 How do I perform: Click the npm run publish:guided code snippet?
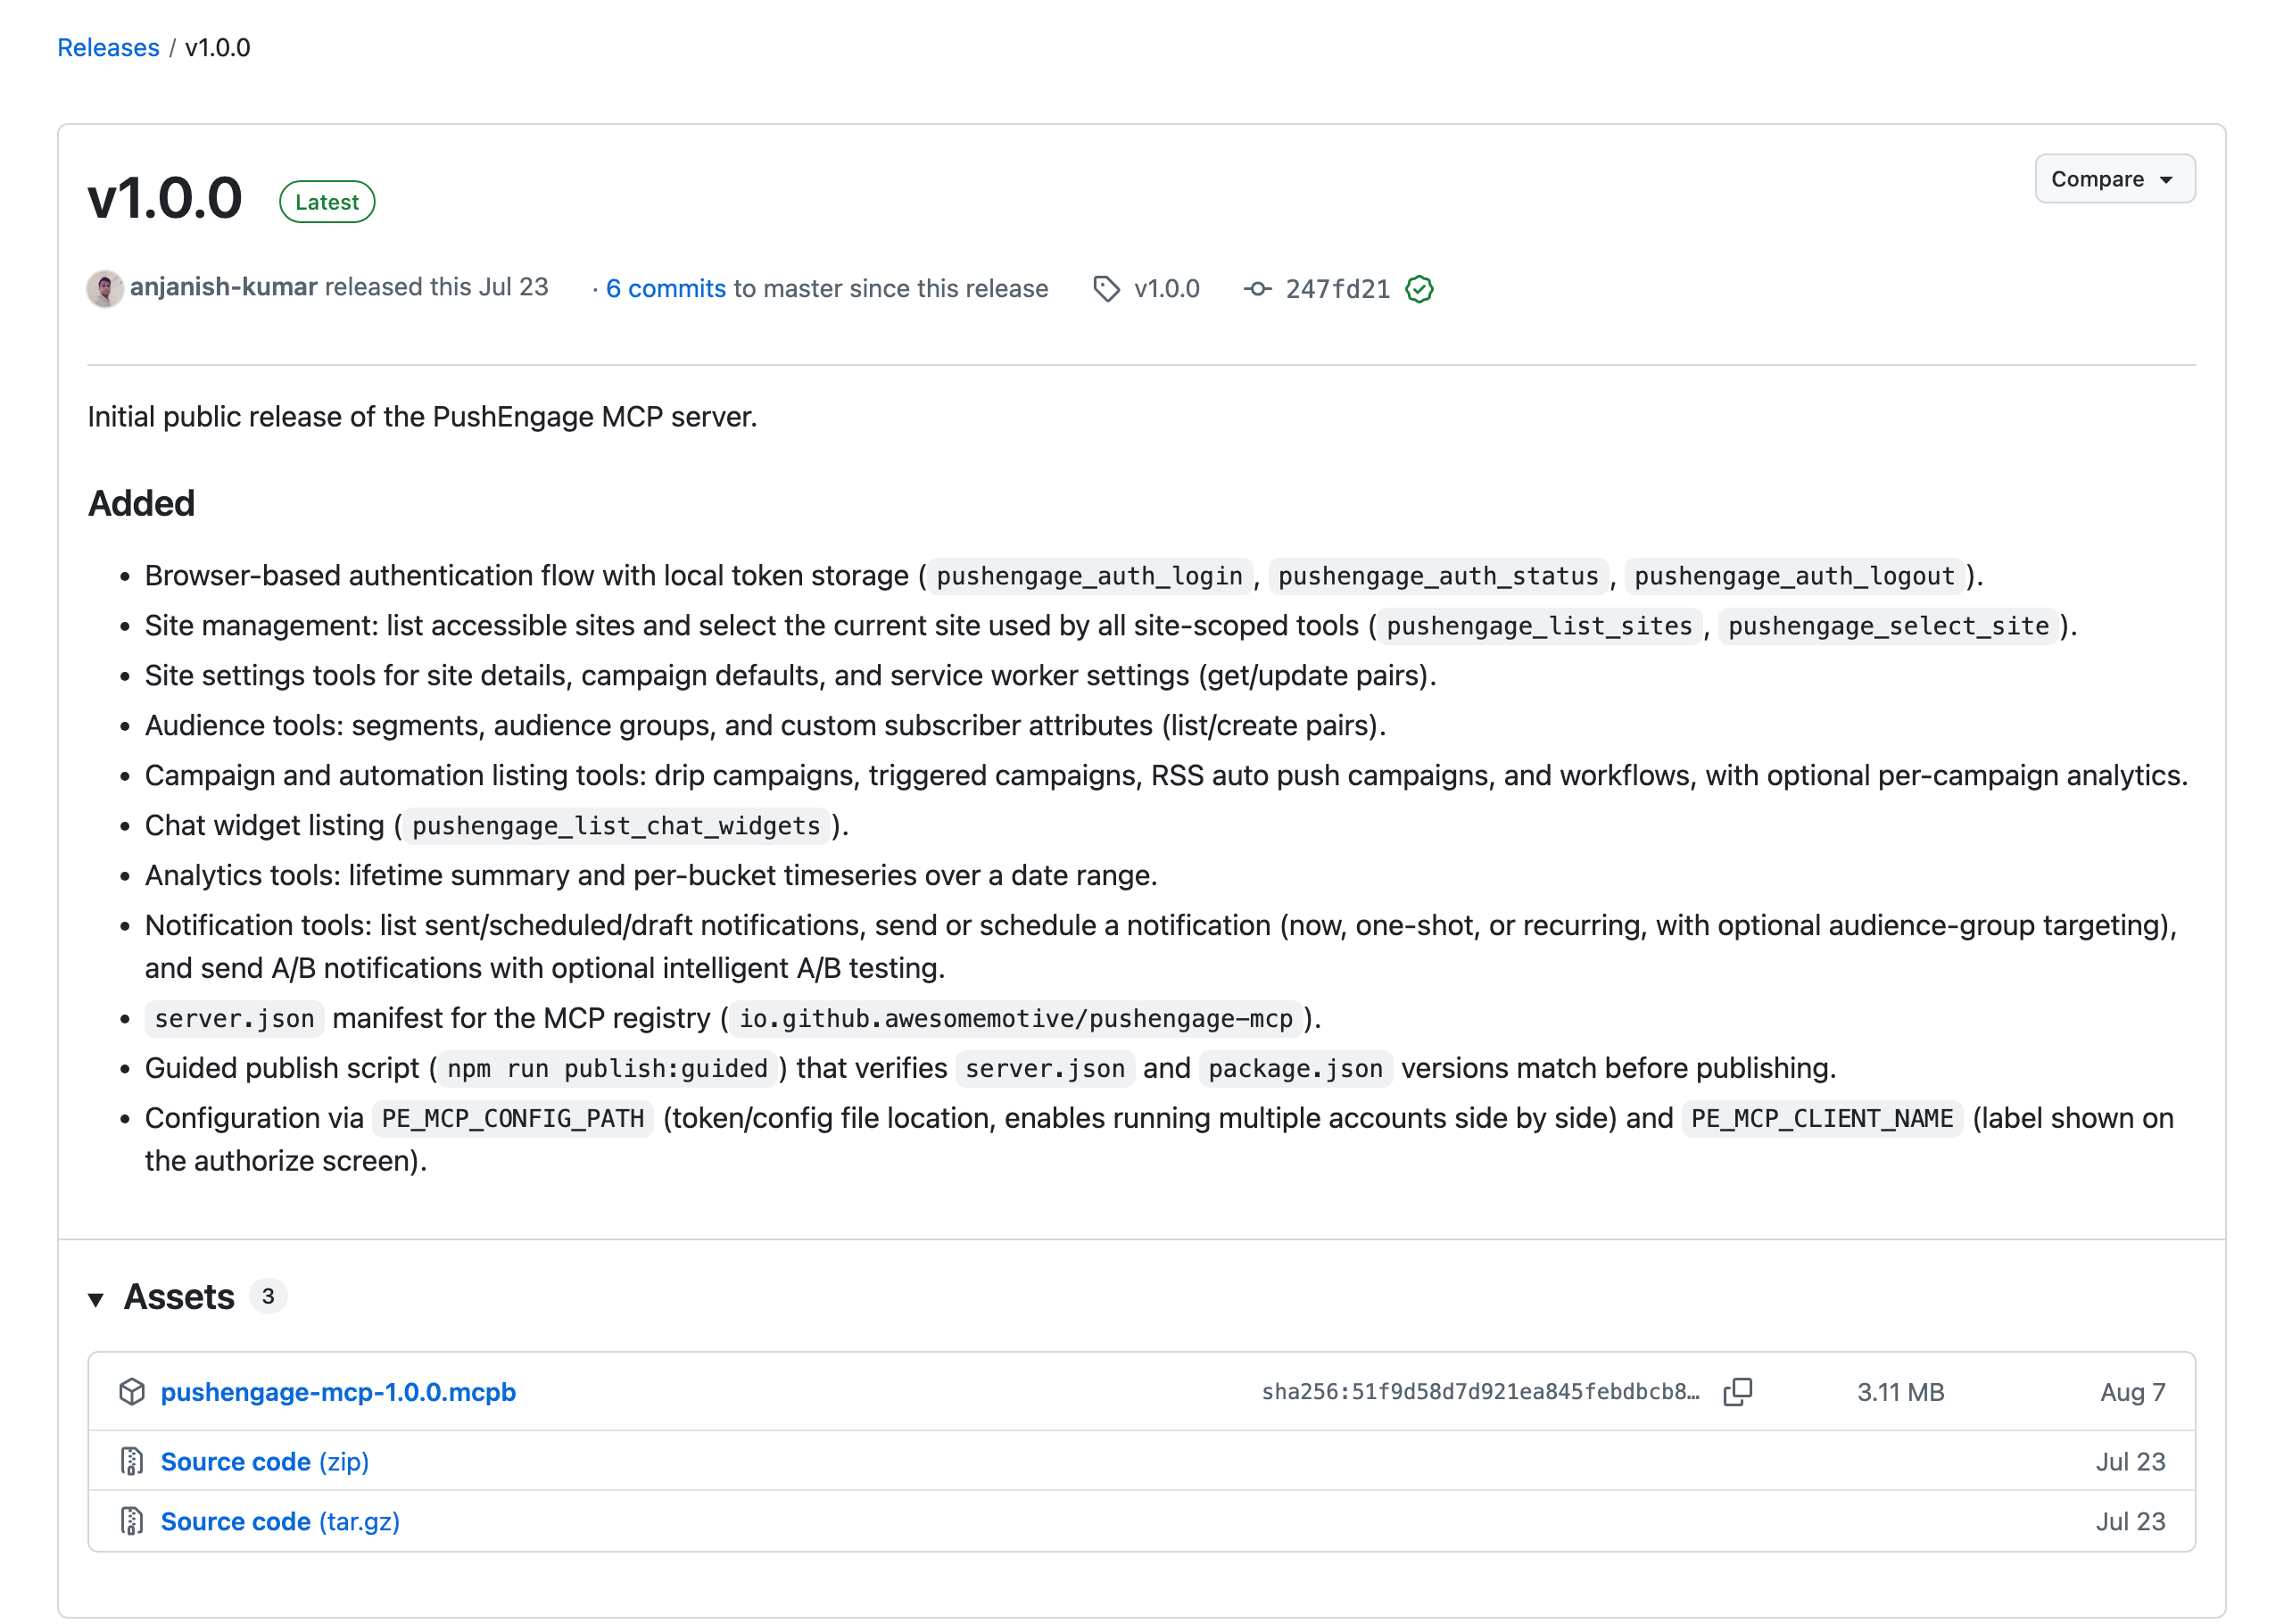point(608,1068)
